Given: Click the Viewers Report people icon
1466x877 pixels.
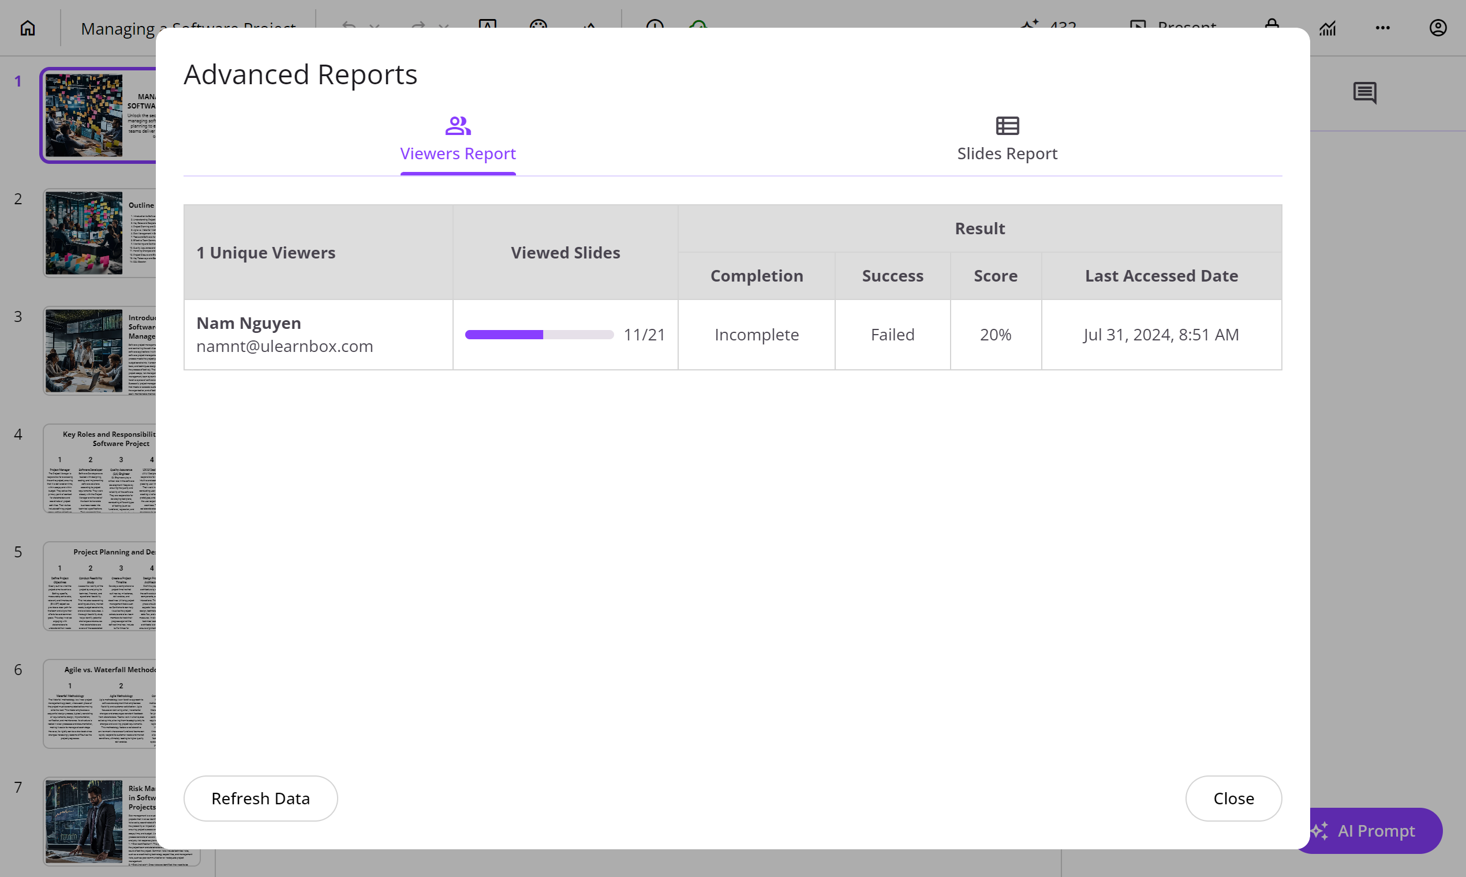Looking at the screenshot, I should 458,126.
